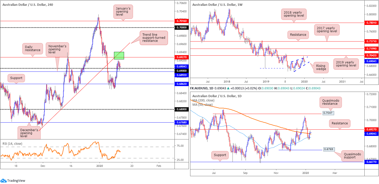Click the 0.6769 Quasimodo support price tag
Image resolution: width=379 pixels, height=184 pixels.
328,150
